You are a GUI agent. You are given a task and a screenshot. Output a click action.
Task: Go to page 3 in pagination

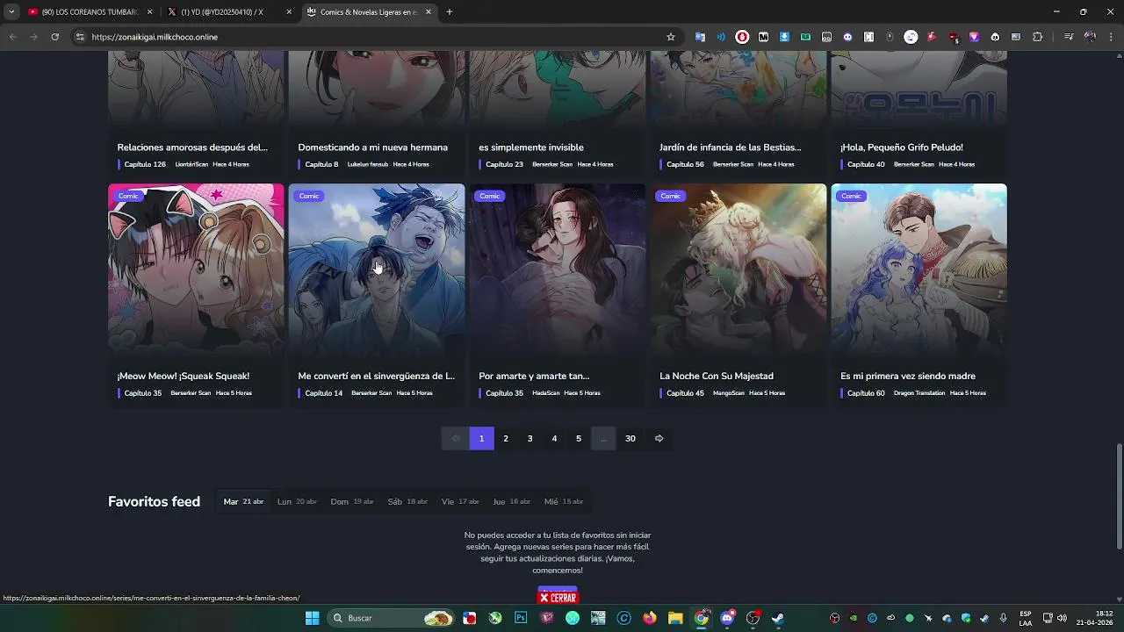[x=530, y=438]
